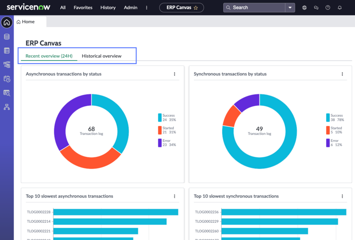The width and height of the screenshot is (355, 240).
Task: Click the purple Error segment of synchronous donut
Action: (x=248, y=101)
